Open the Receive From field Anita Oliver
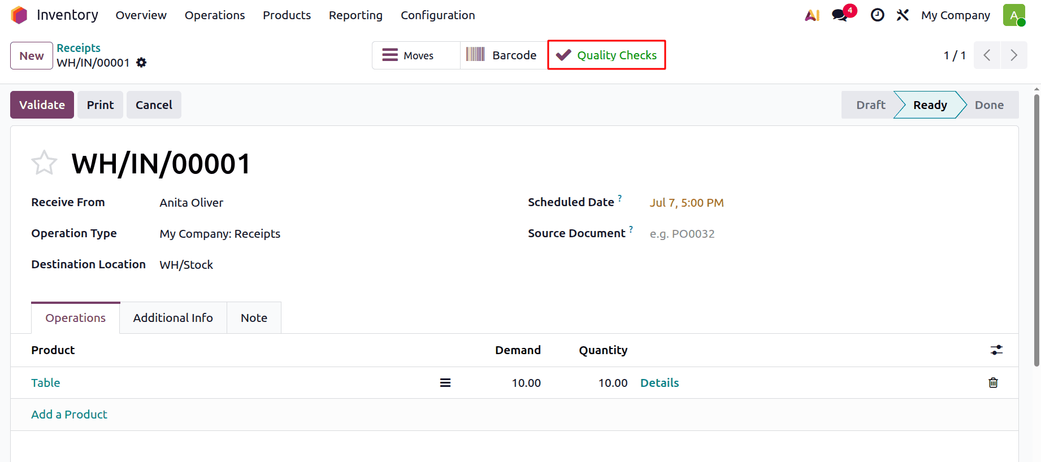1041x462 pixels. (x=192, y=203)
